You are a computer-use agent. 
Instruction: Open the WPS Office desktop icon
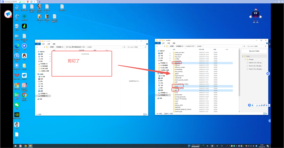17,76
